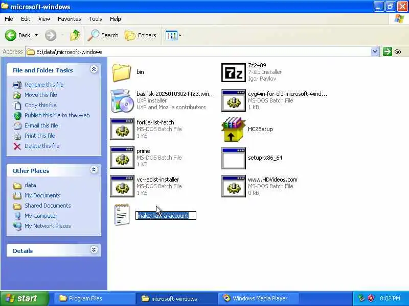The width and height of the screenshot is (409, 306).
Task: Select the vc-redist-installer batch file icon
Action: click(122, 186)
